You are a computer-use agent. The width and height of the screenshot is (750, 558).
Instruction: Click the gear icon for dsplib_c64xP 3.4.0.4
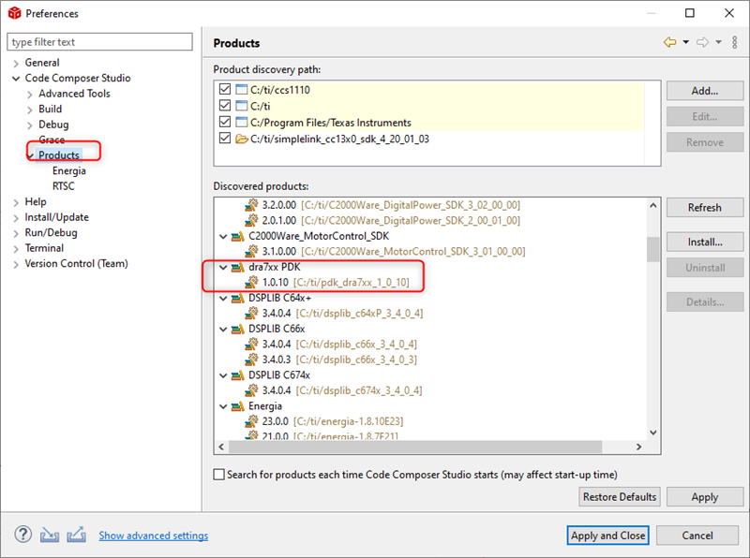click(x=251, y=314)
